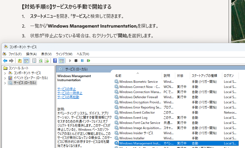
Task: Sort by the 説明 column header
Action: [x=168, y=76]
